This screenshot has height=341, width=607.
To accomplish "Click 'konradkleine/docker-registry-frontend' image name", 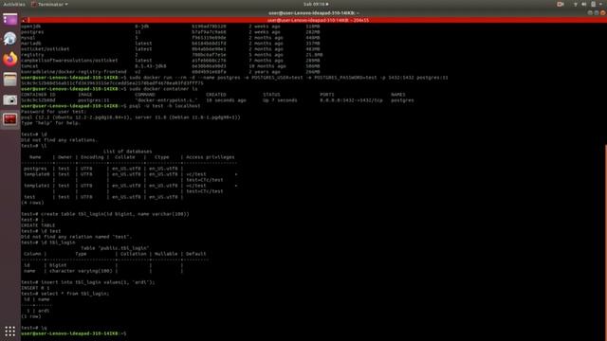I will point(74,72).
